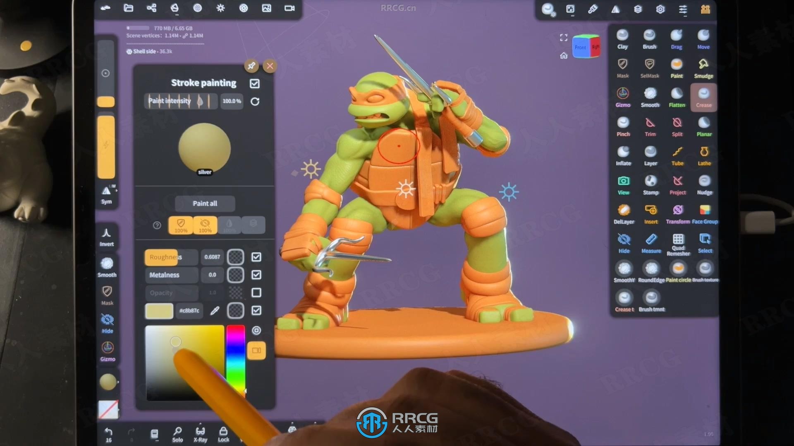Select the Insert tool
Viewport: 794px width, 446px height.
coord(651,214)
